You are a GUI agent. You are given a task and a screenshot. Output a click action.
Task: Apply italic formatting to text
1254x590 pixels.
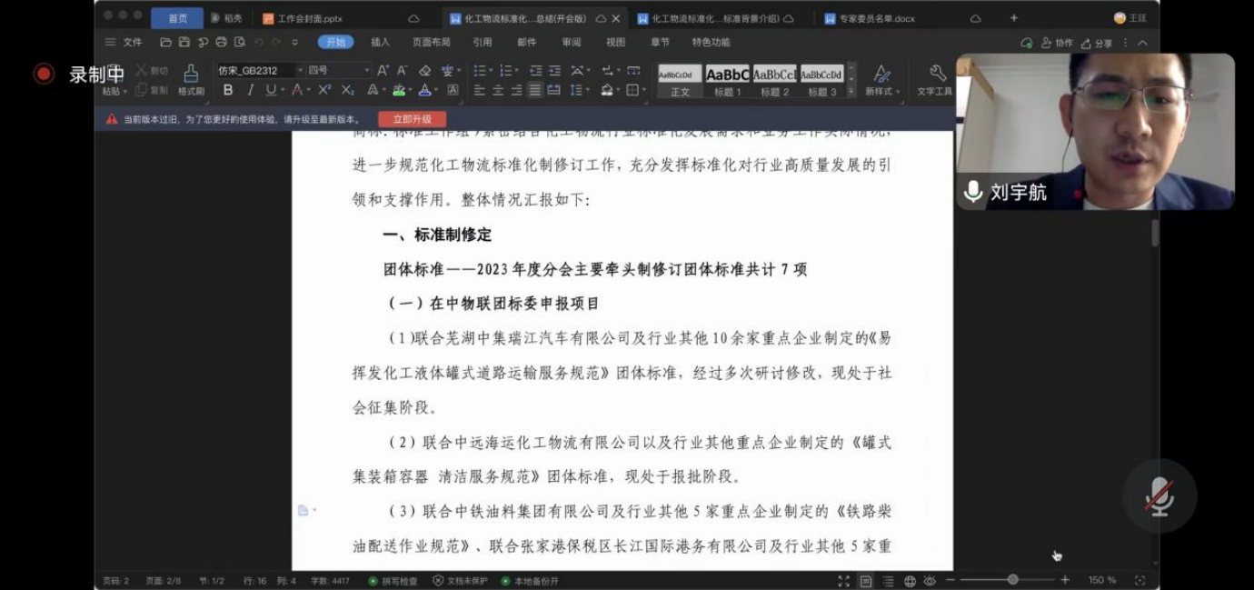250,90
